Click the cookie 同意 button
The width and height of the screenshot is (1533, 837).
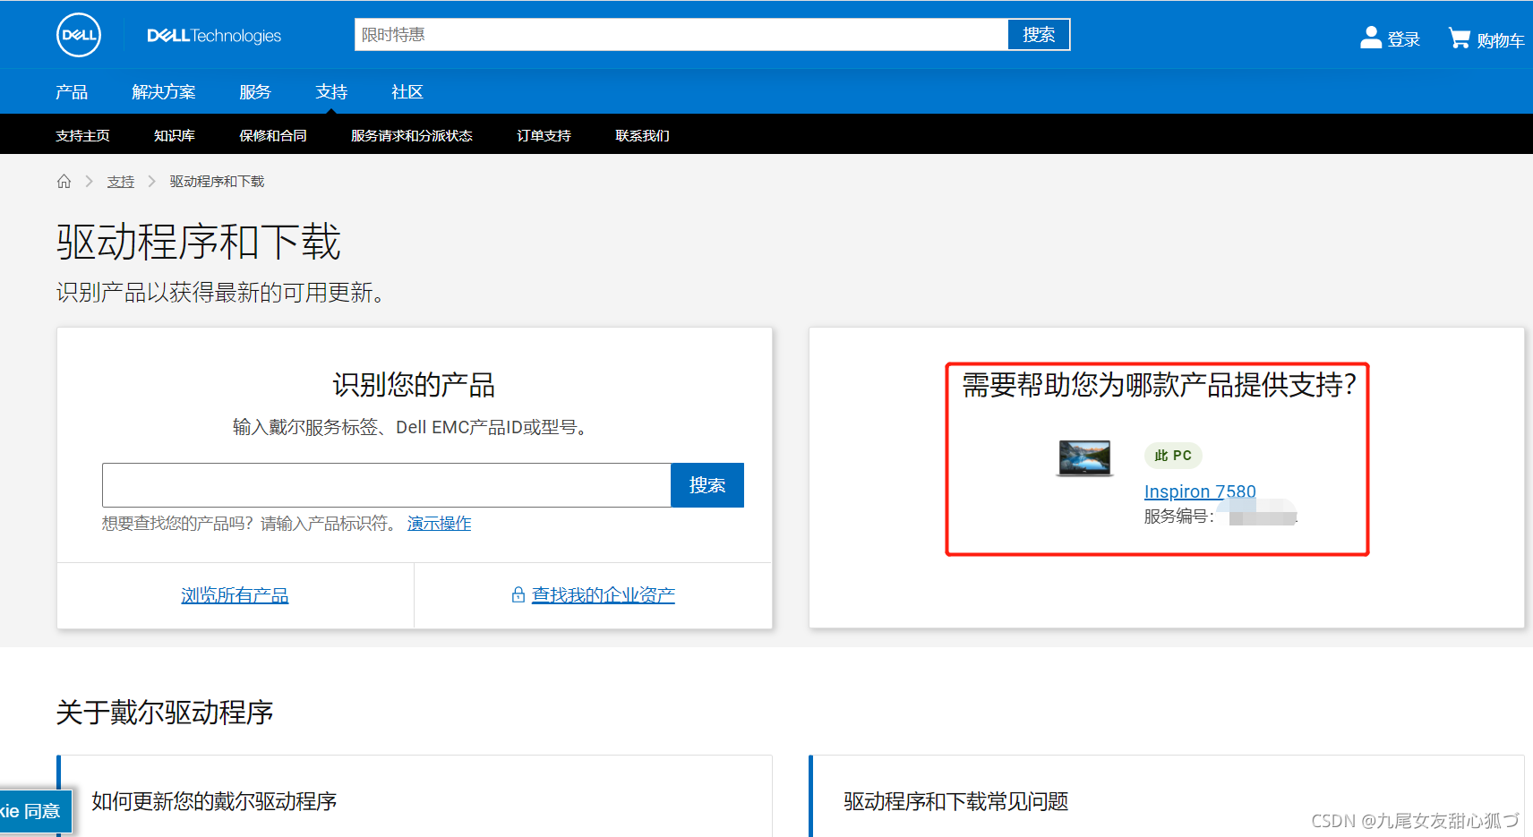(x=34, y=811)
